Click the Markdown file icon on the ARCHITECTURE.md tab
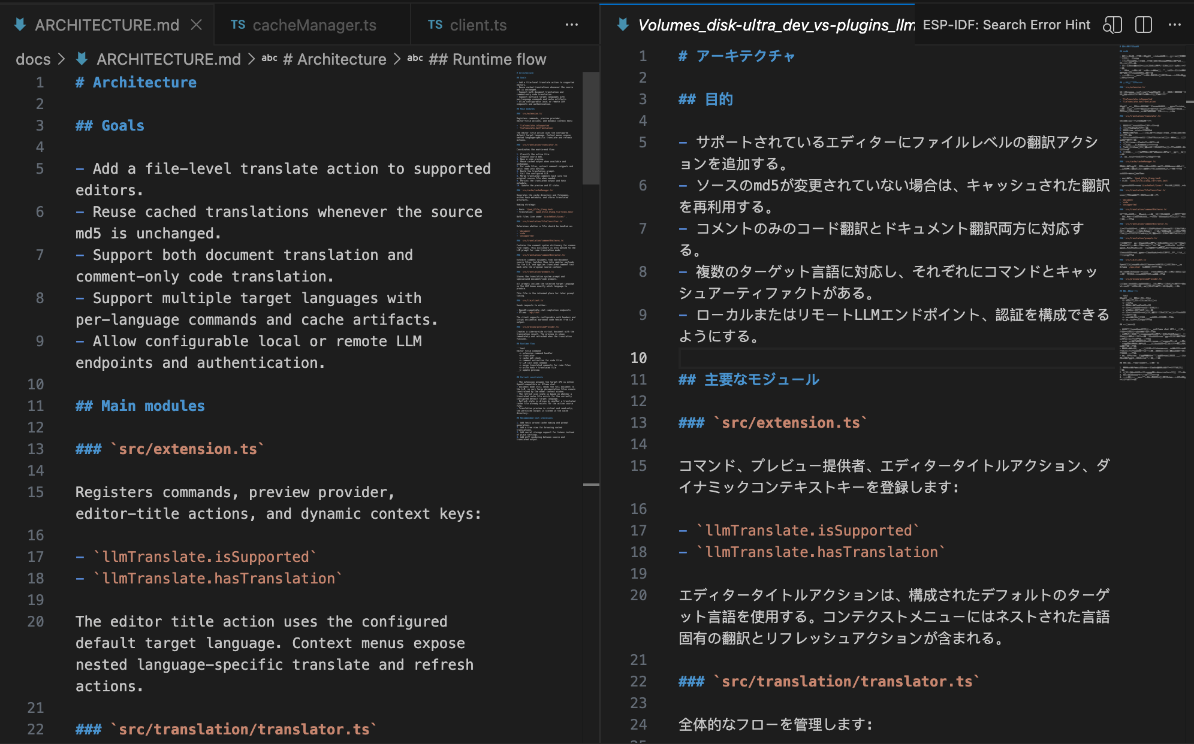The width and height of the screenshot is (1194, 744). tap(20, 25)
